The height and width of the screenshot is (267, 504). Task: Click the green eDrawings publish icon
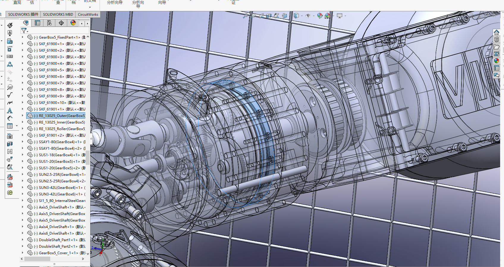tap(10, 192)
